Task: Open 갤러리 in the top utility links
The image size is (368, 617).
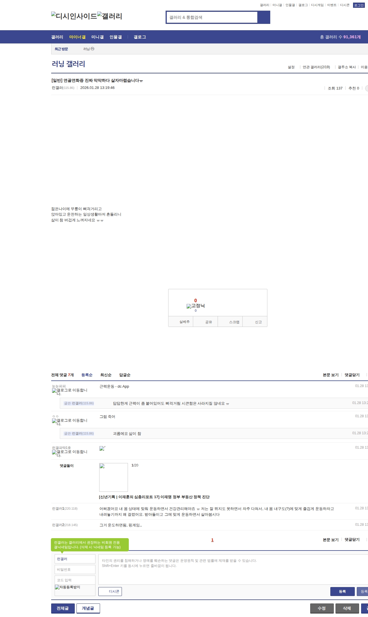Action: 264,5
